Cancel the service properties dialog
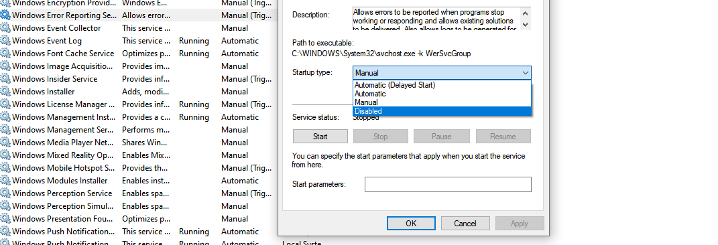 click(465, 223)
